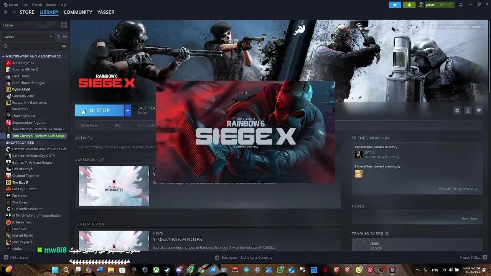The width and height of the screenshot is (491, 276).
Task: Open Telegram in the taskbar
Action: pyautogui.click(x=246, y=270)
